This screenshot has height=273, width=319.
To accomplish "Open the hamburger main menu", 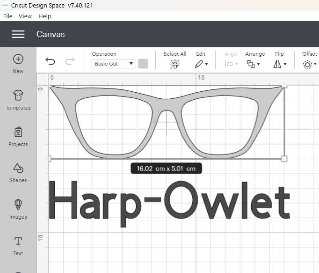I will [x=18, y=34].
